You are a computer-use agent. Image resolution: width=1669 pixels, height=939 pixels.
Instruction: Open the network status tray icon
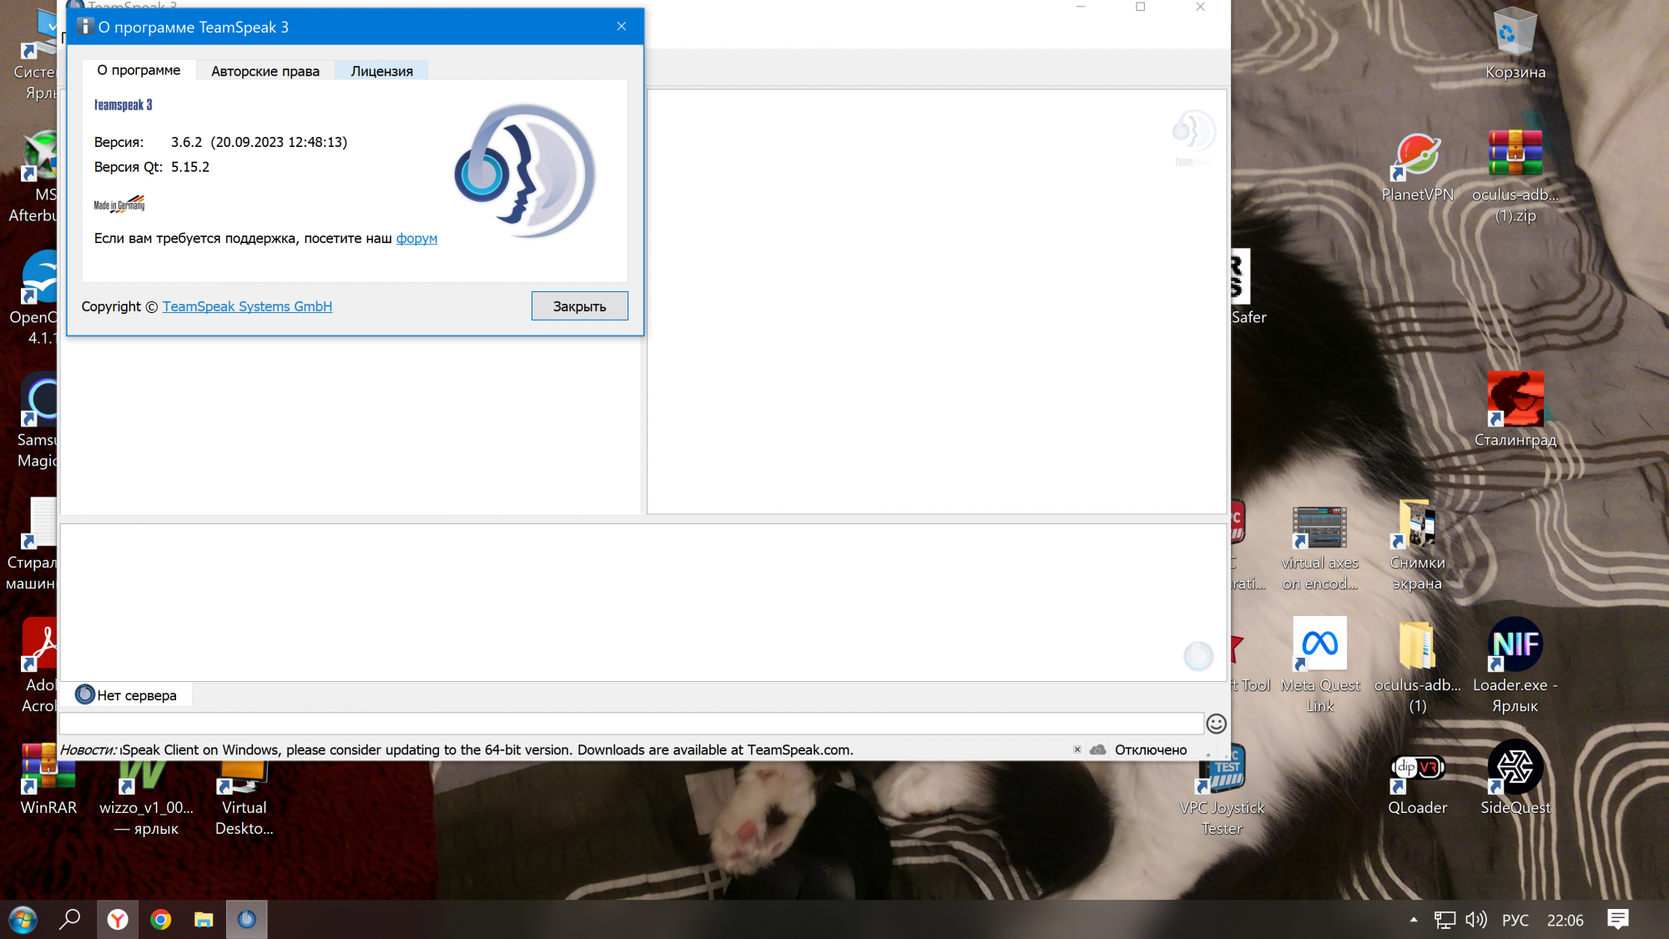[1445, 920]
